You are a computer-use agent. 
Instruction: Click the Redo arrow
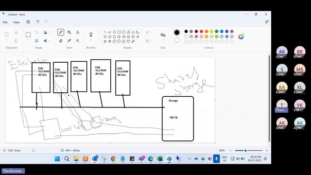[46, 22]
